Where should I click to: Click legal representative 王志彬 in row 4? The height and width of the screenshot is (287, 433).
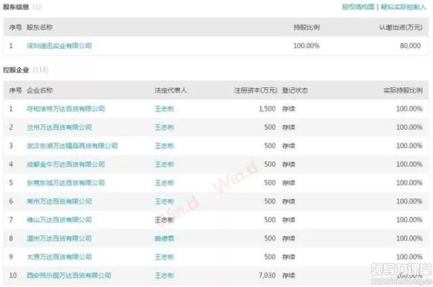tap(164, 164)
